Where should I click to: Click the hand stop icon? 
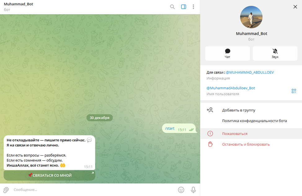click(x=210, y=144)
